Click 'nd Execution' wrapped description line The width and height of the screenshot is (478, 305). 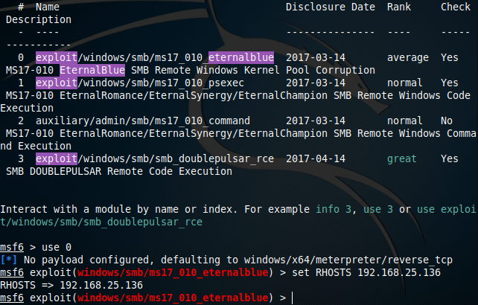click(x=36, y=146)
